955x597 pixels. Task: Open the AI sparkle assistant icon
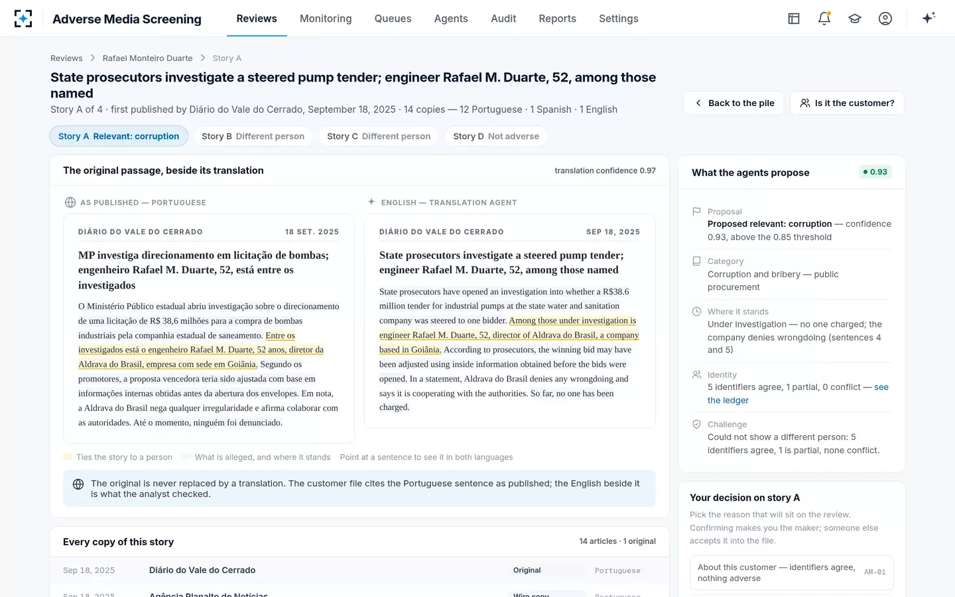tap(928, 18)
